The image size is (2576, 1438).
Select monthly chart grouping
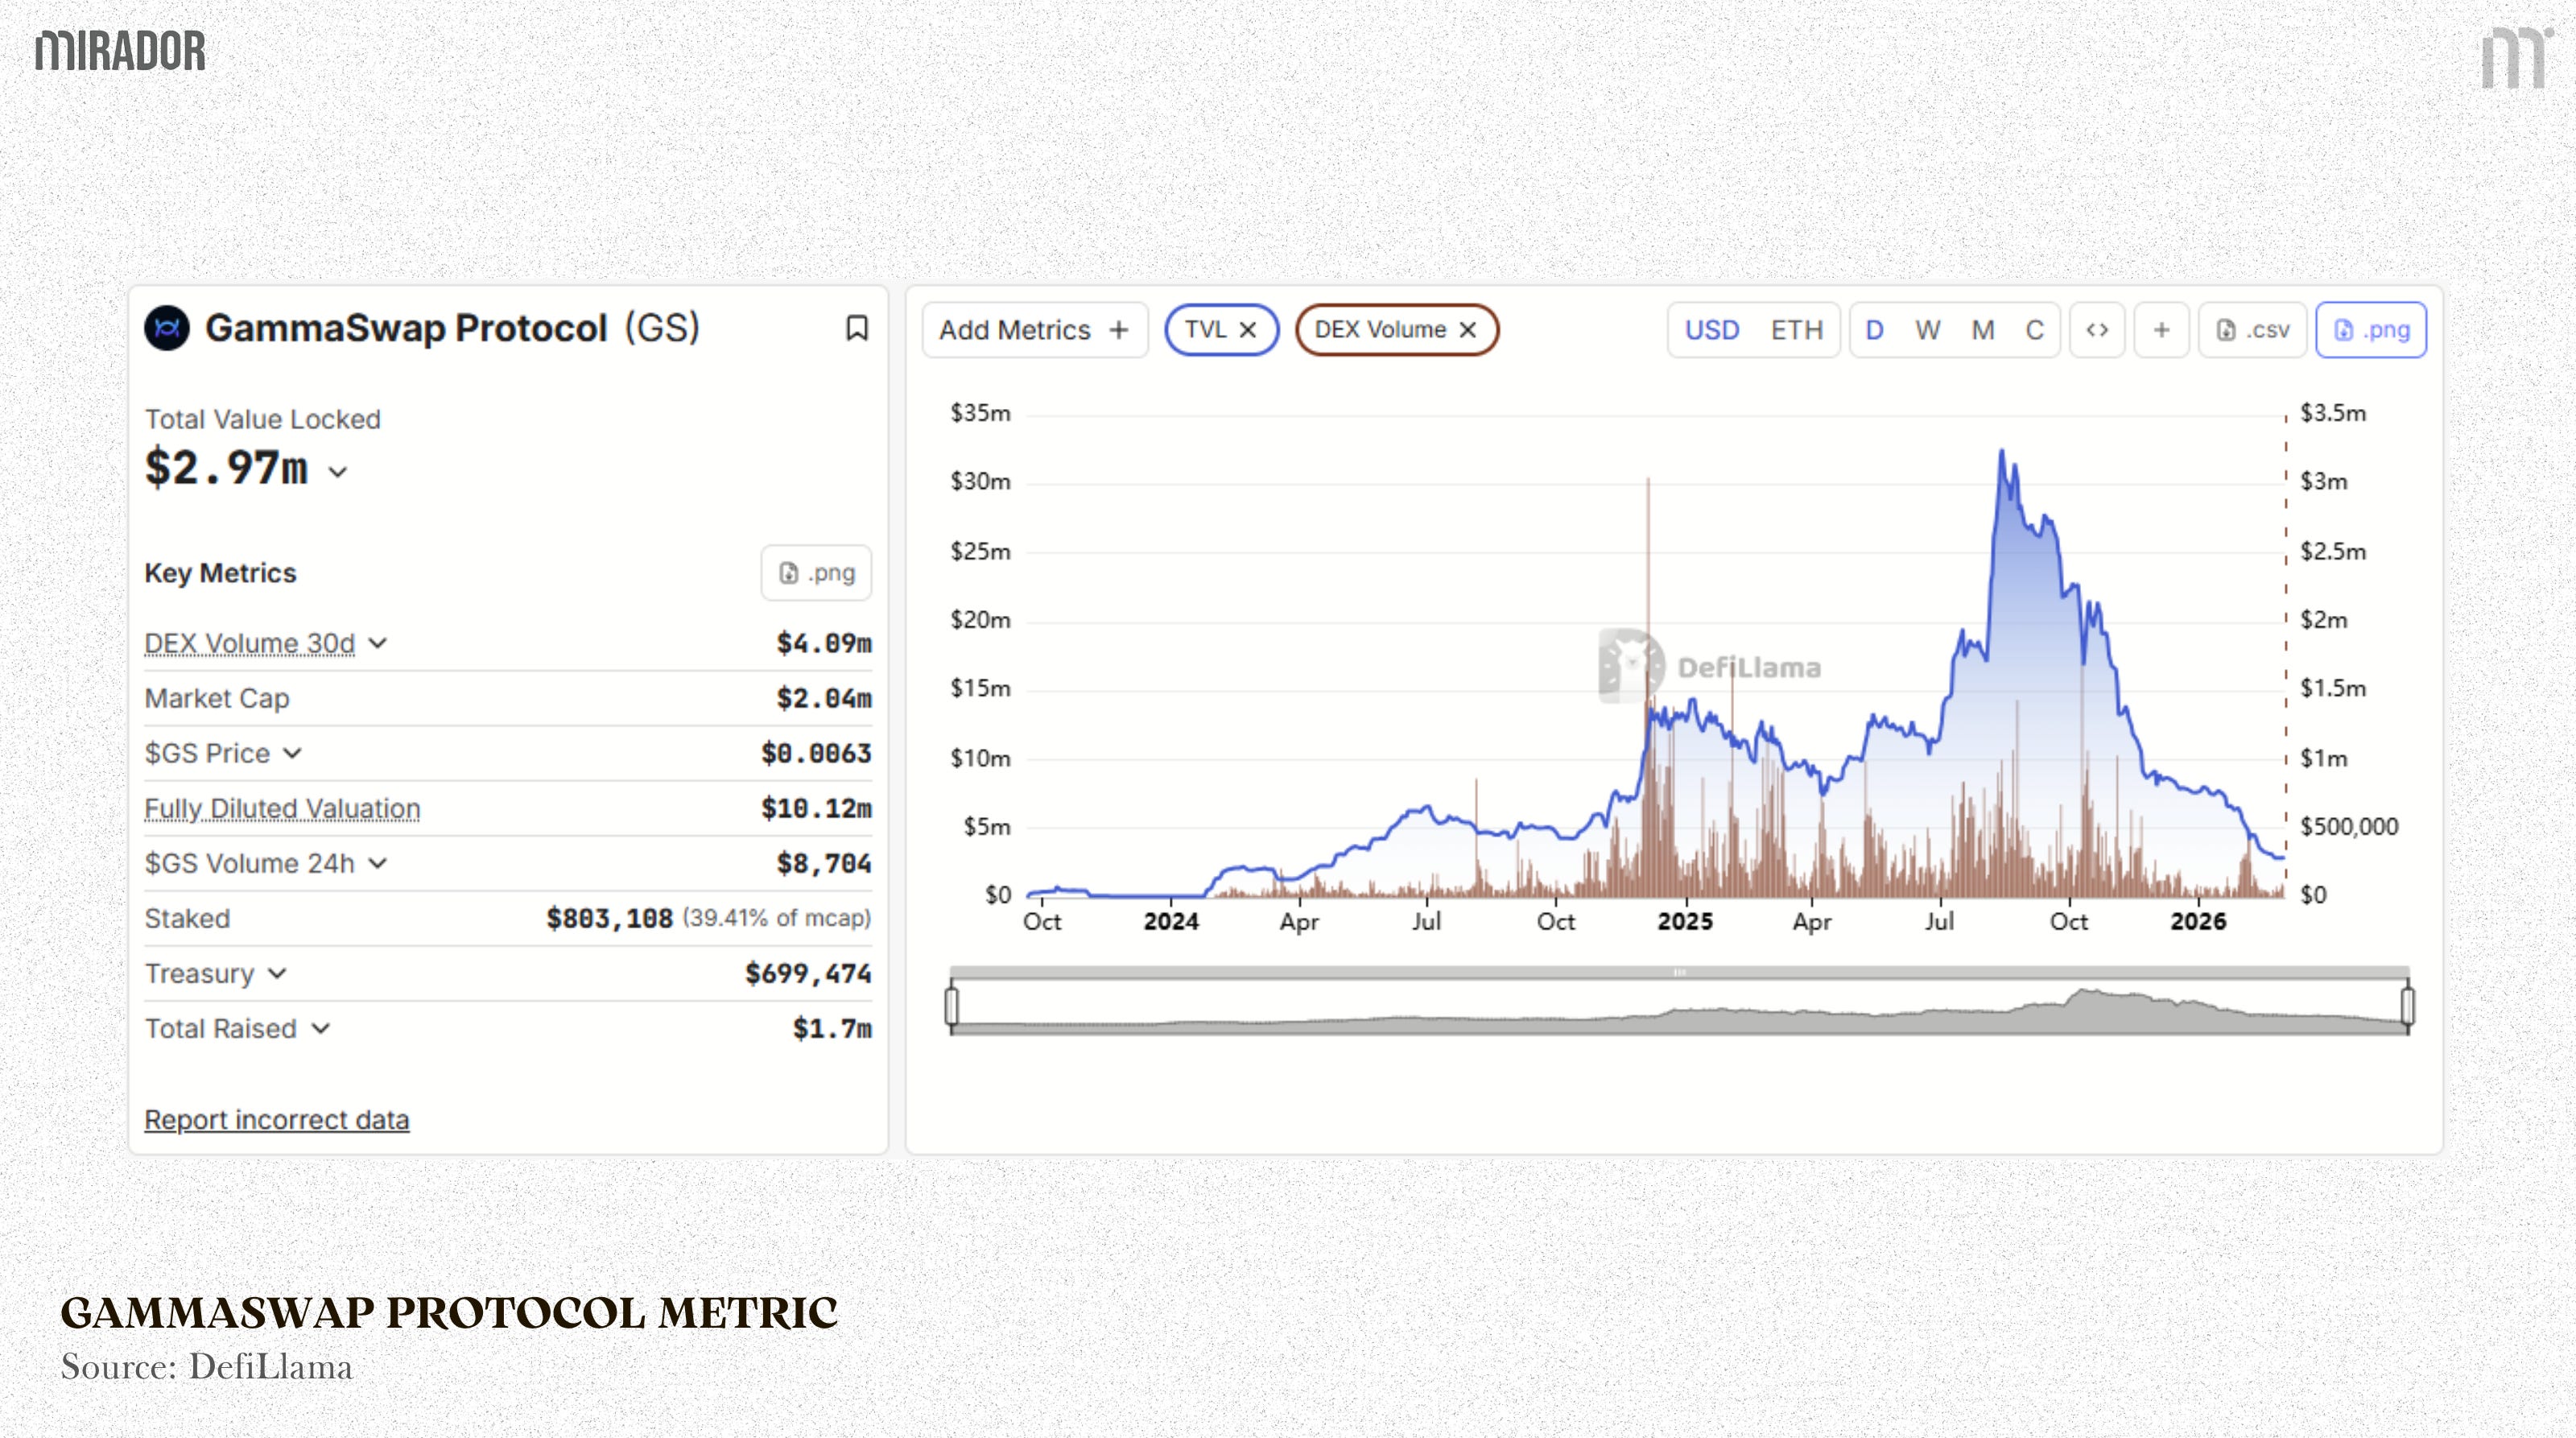[x=1982, y=330]
